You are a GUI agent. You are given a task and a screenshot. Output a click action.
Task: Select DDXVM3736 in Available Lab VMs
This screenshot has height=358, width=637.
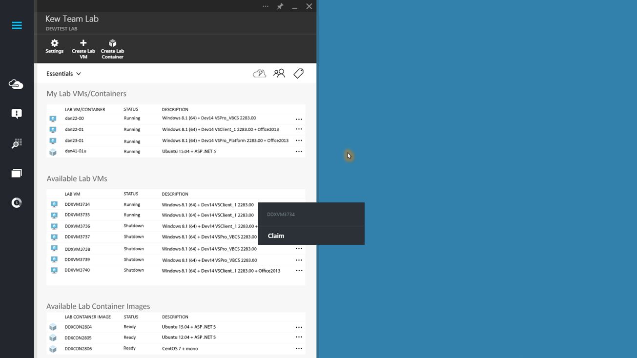click(77, 226)
